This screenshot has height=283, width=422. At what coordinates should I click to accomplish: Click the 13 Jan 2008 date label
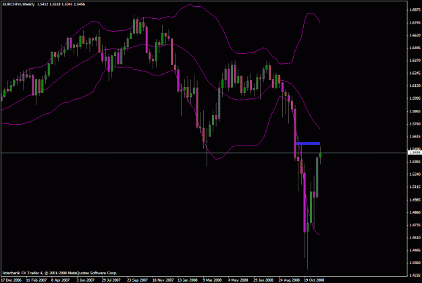188,280
